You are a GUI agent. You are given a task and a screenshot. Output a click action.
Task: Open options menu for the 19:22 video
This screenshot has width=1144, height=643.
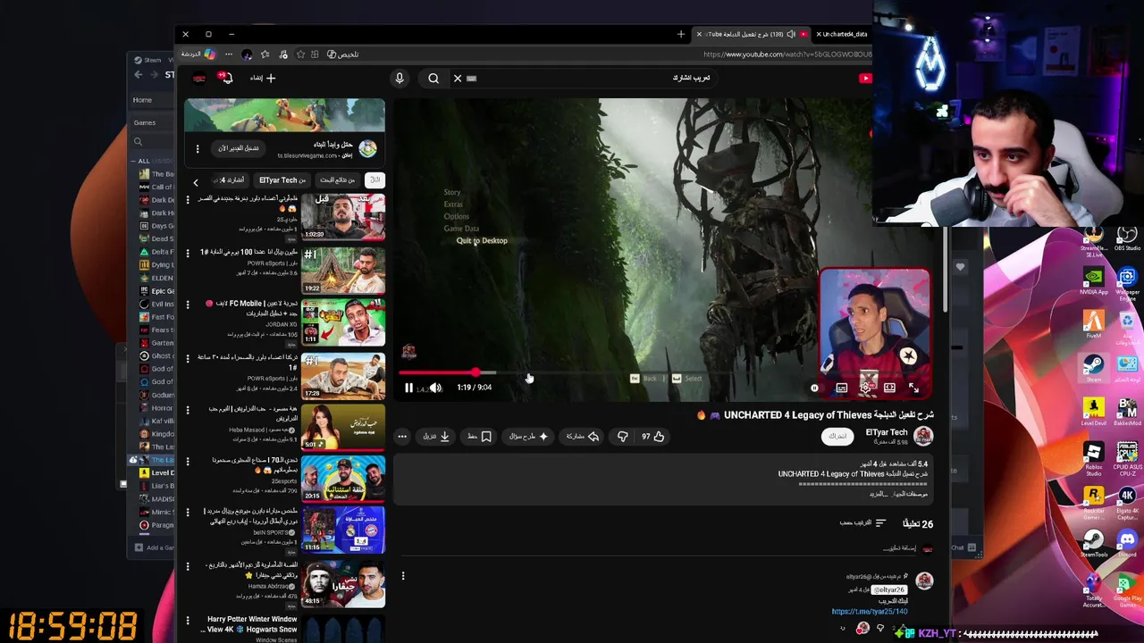click(x=188, y=253)
